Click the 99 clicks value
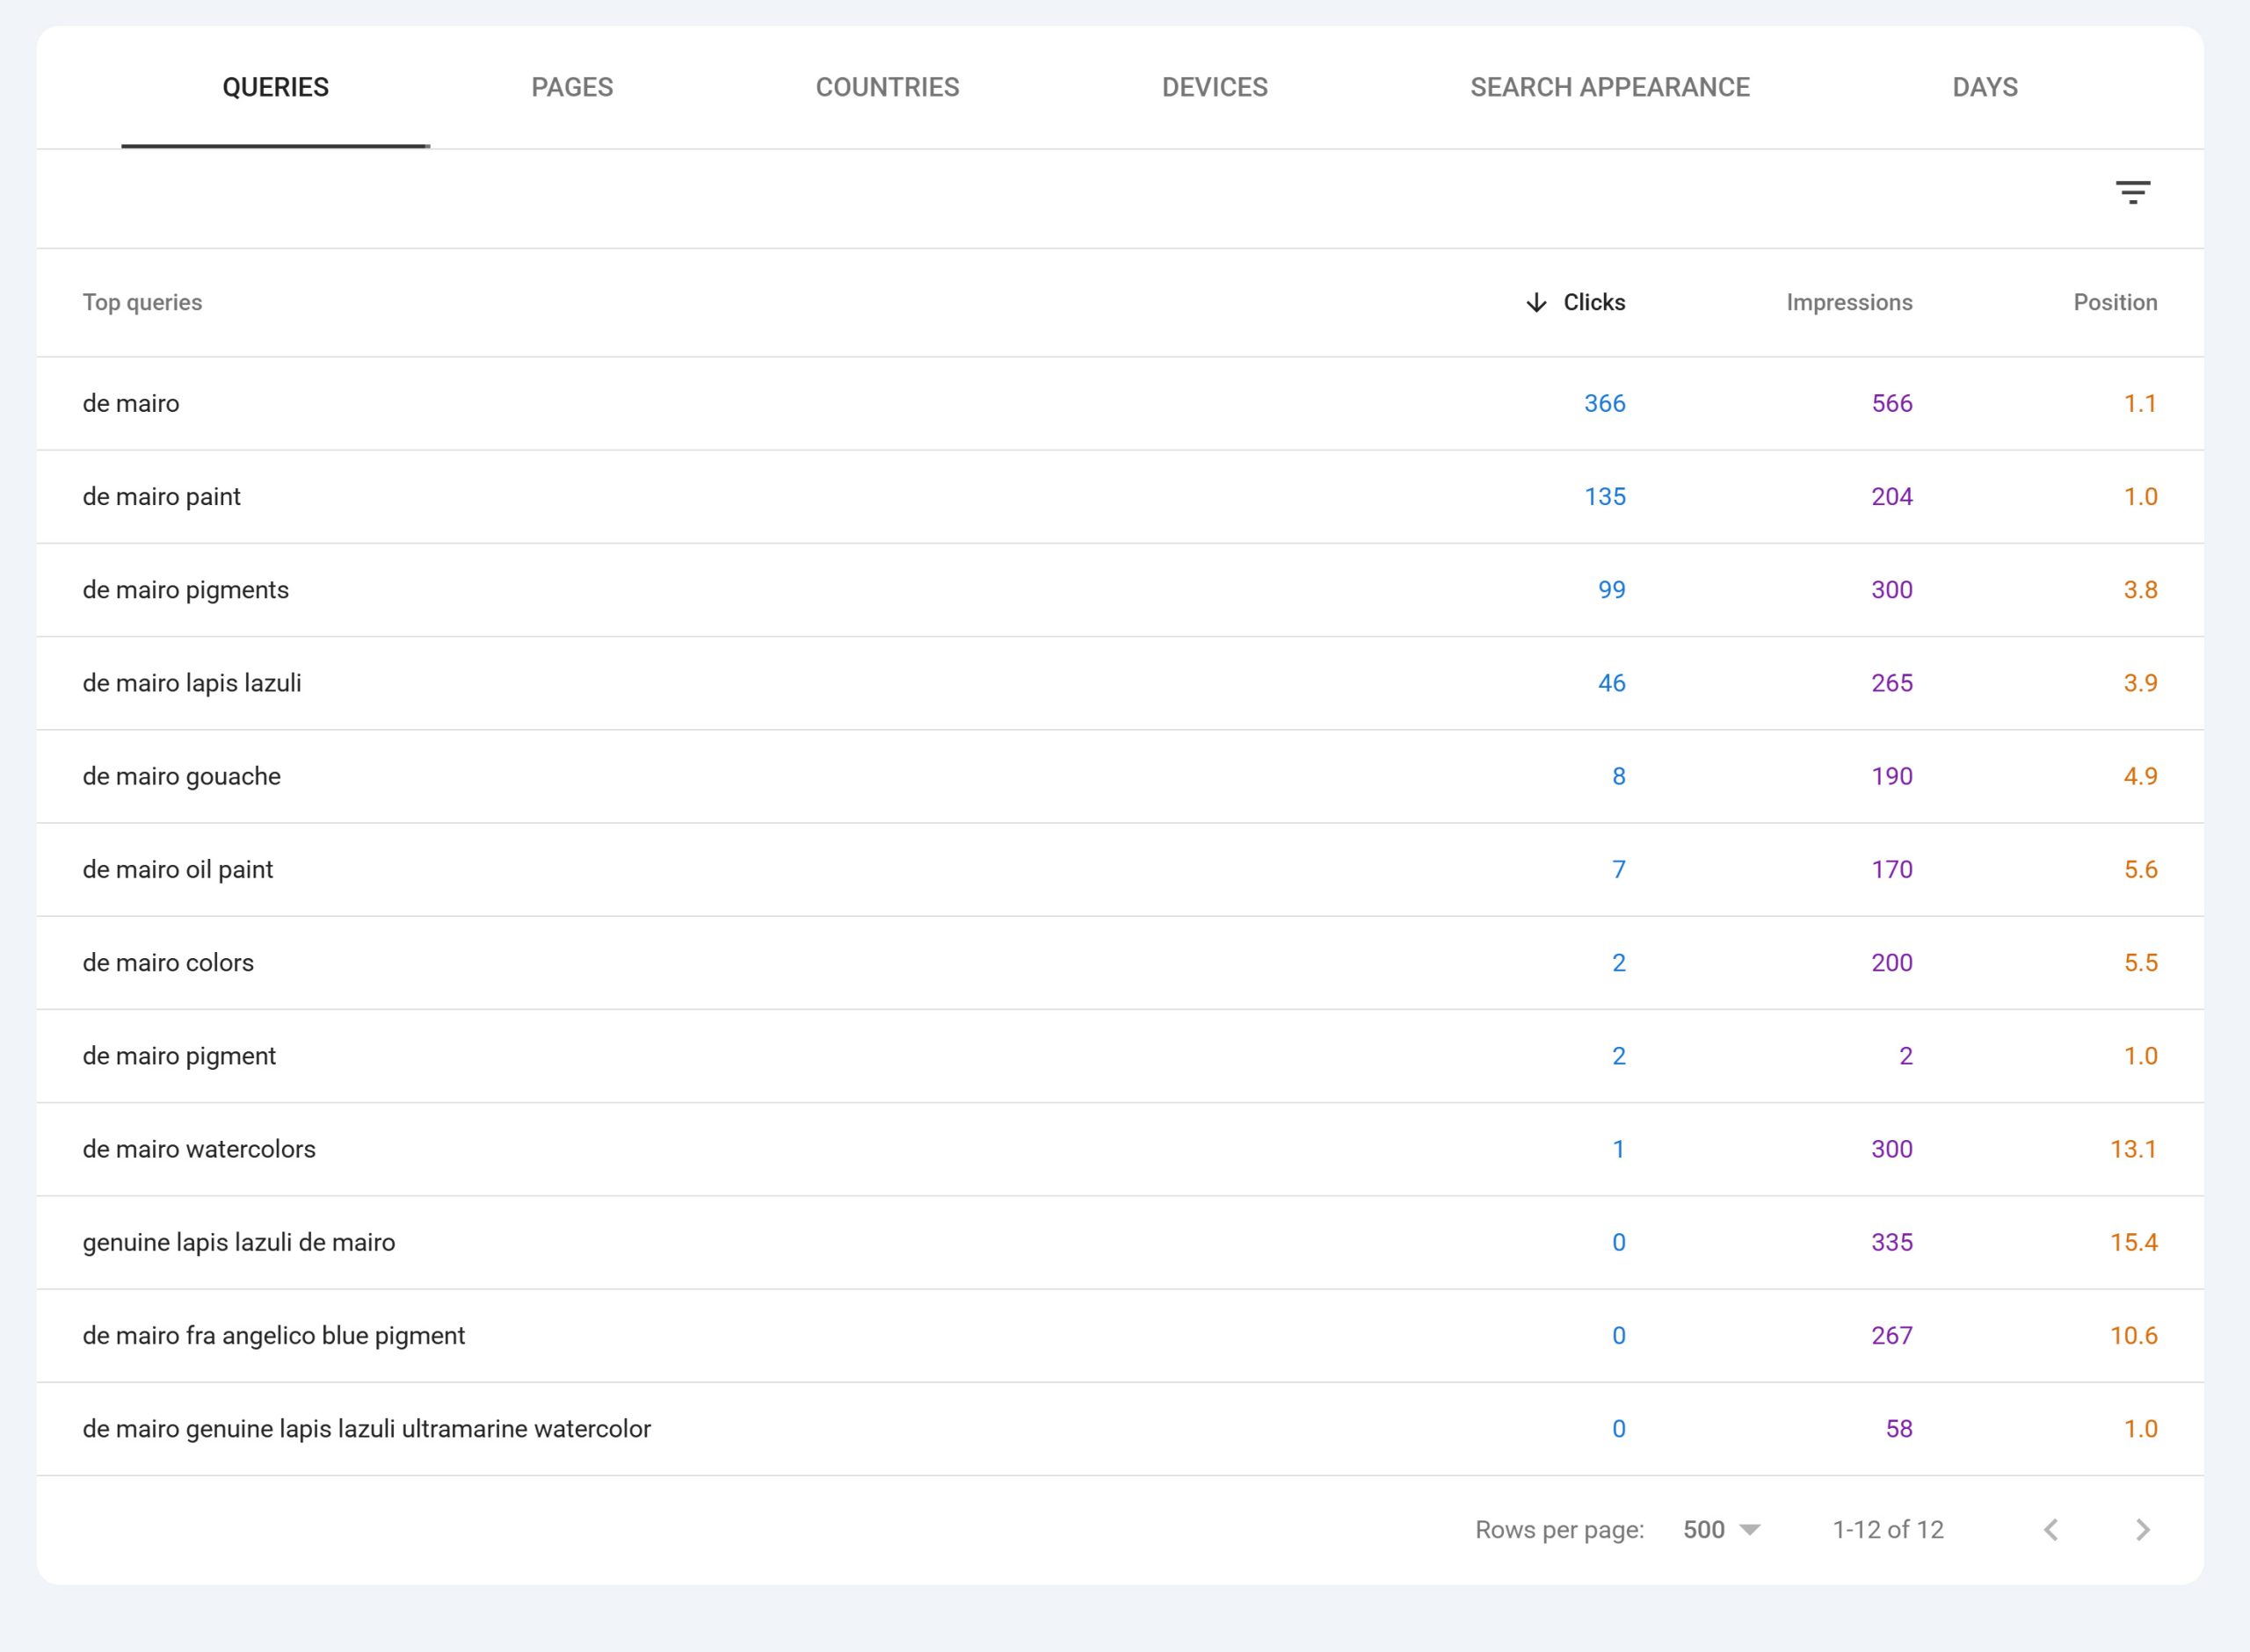2250x1652 pixels. [1612, 590]
